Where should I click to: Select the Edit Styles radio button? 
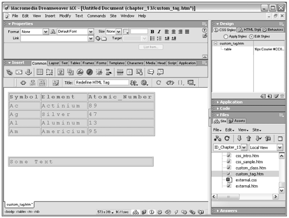point(251,37)
